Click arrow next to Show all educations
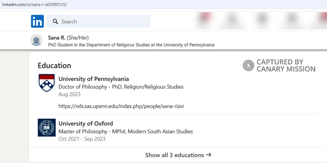 208,155
